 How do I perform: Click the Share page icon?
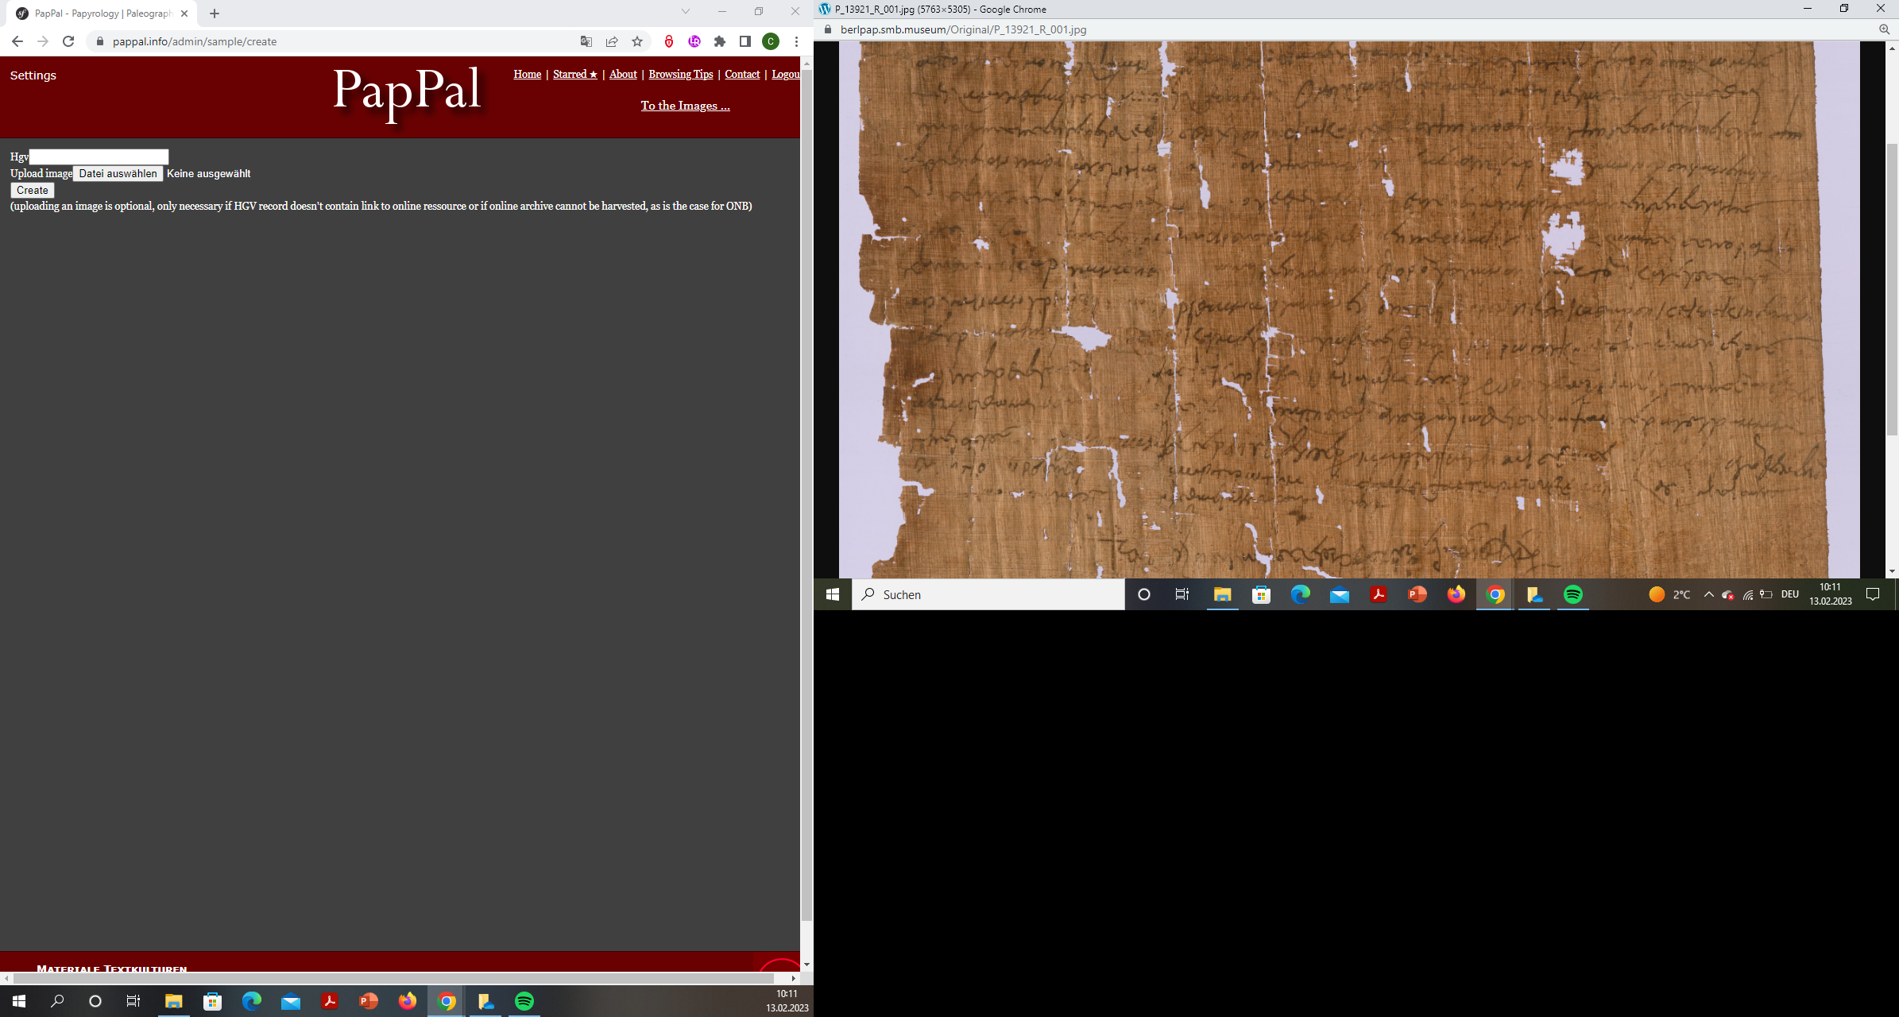tap(612, 41)
